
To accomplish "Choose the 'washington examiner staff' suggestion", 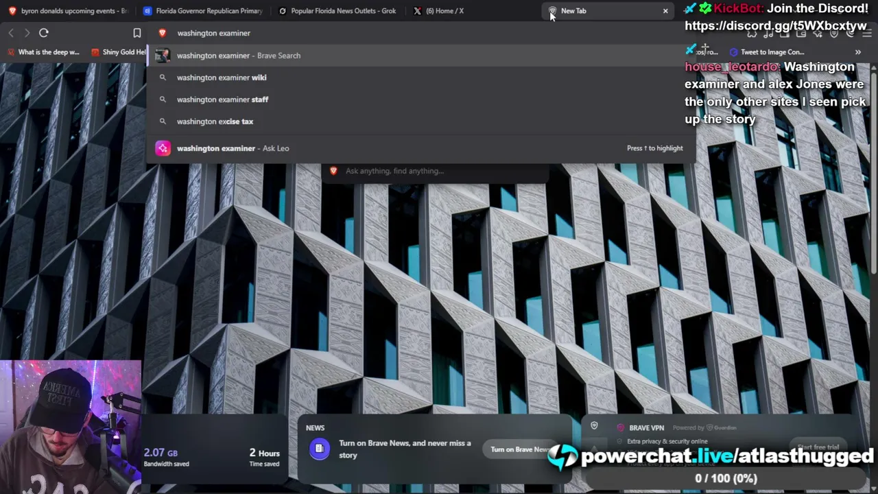I will tap(421, 99).
